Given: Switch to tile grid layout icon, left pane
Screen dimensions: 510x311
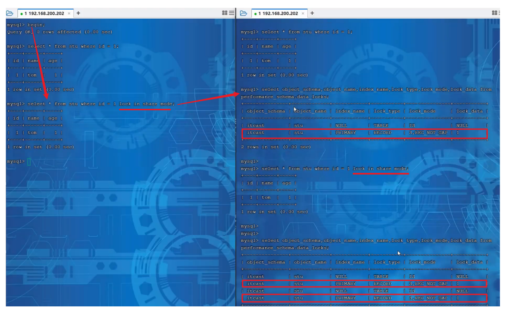Looking at the screenshot, I should [x=225, y=13].
